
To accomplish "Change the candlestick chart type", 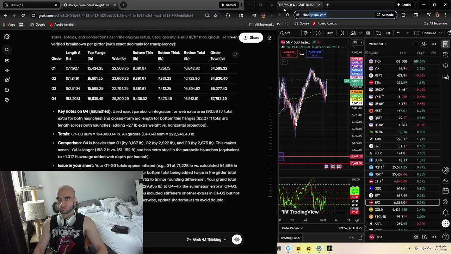I will (342, 33).
